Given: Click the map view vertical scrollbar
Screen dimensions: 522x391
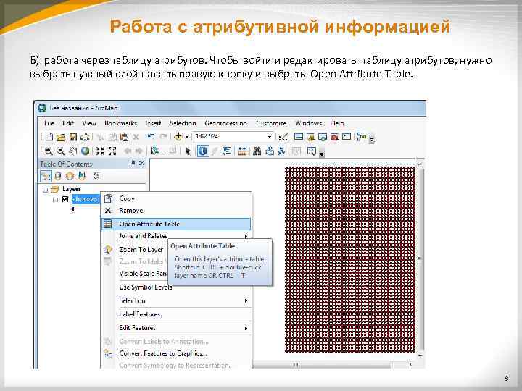Looking at the screenshot, I should [420, 258].
